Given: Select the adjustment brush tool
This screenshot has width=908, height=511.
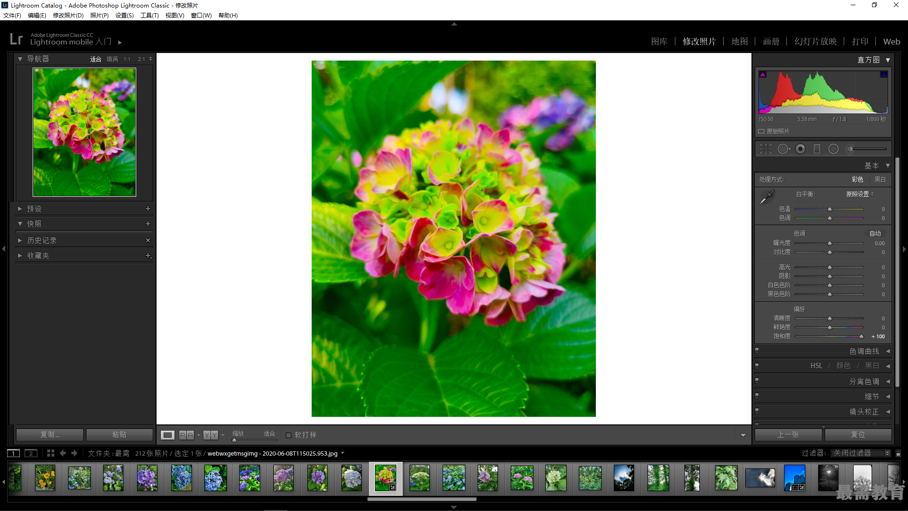Looking at the screenshot, I should pos(866,149).
